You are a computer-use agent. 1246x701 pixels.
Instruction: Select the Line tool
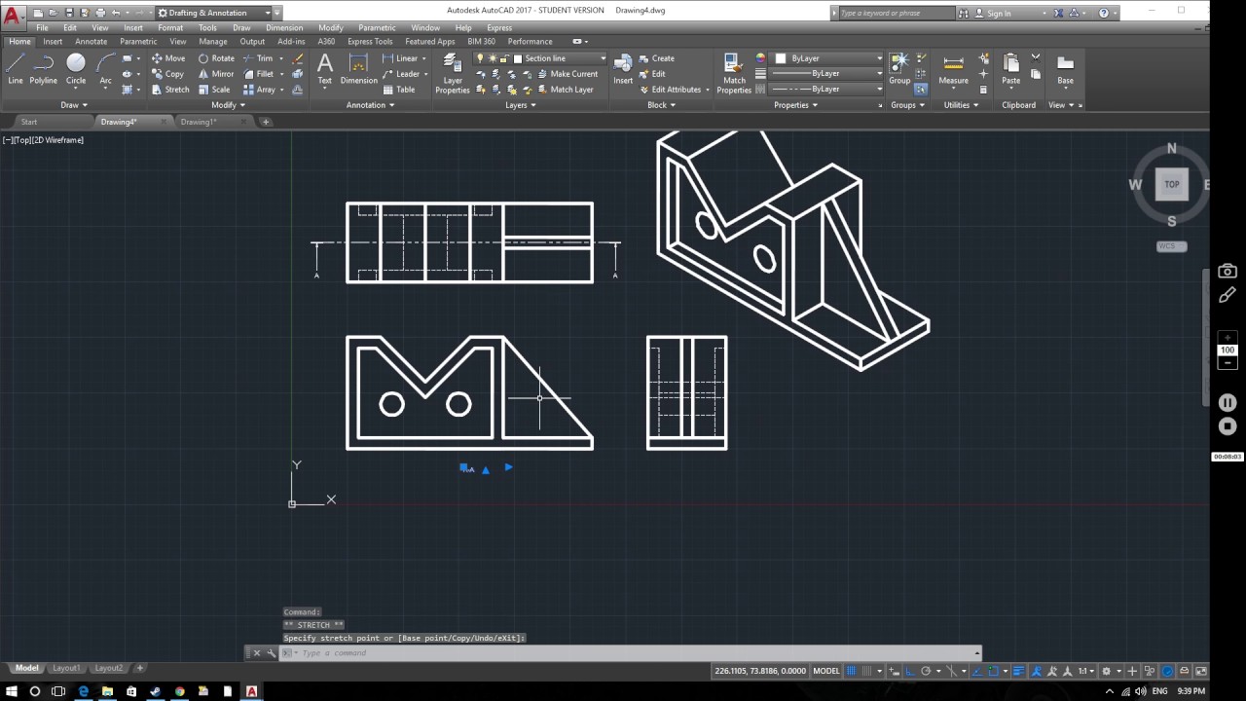pyautogui.click(x=16, y=69)
